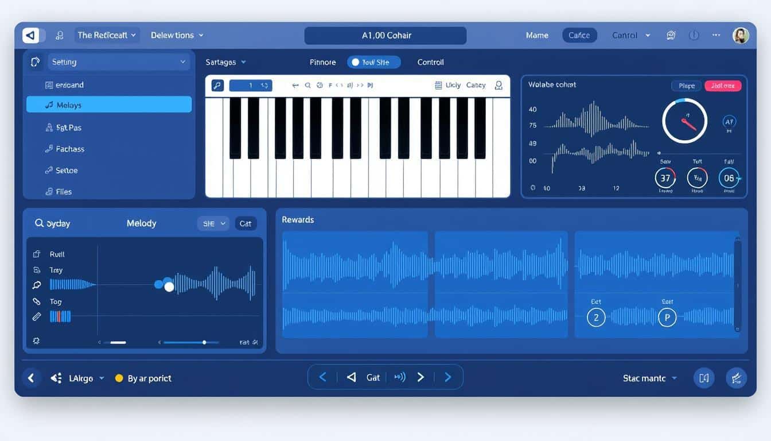This screenshot has width=771, height=441.
Task: Expand the Delew tions dropdown
Action: coord(177,35)
